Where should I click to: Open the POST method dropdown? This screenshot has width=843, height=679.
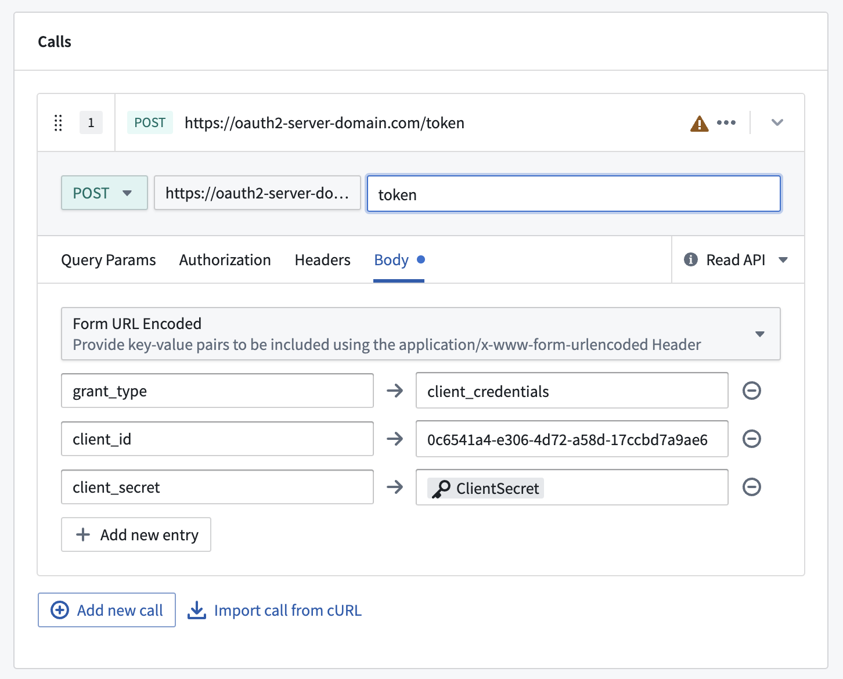coord(105,193)
